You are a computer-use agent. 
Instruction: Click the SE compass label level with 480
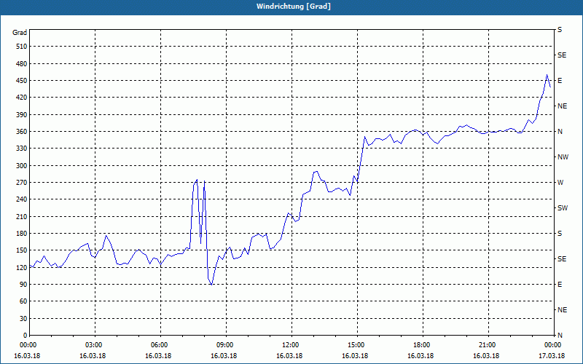tap(562, 55)
